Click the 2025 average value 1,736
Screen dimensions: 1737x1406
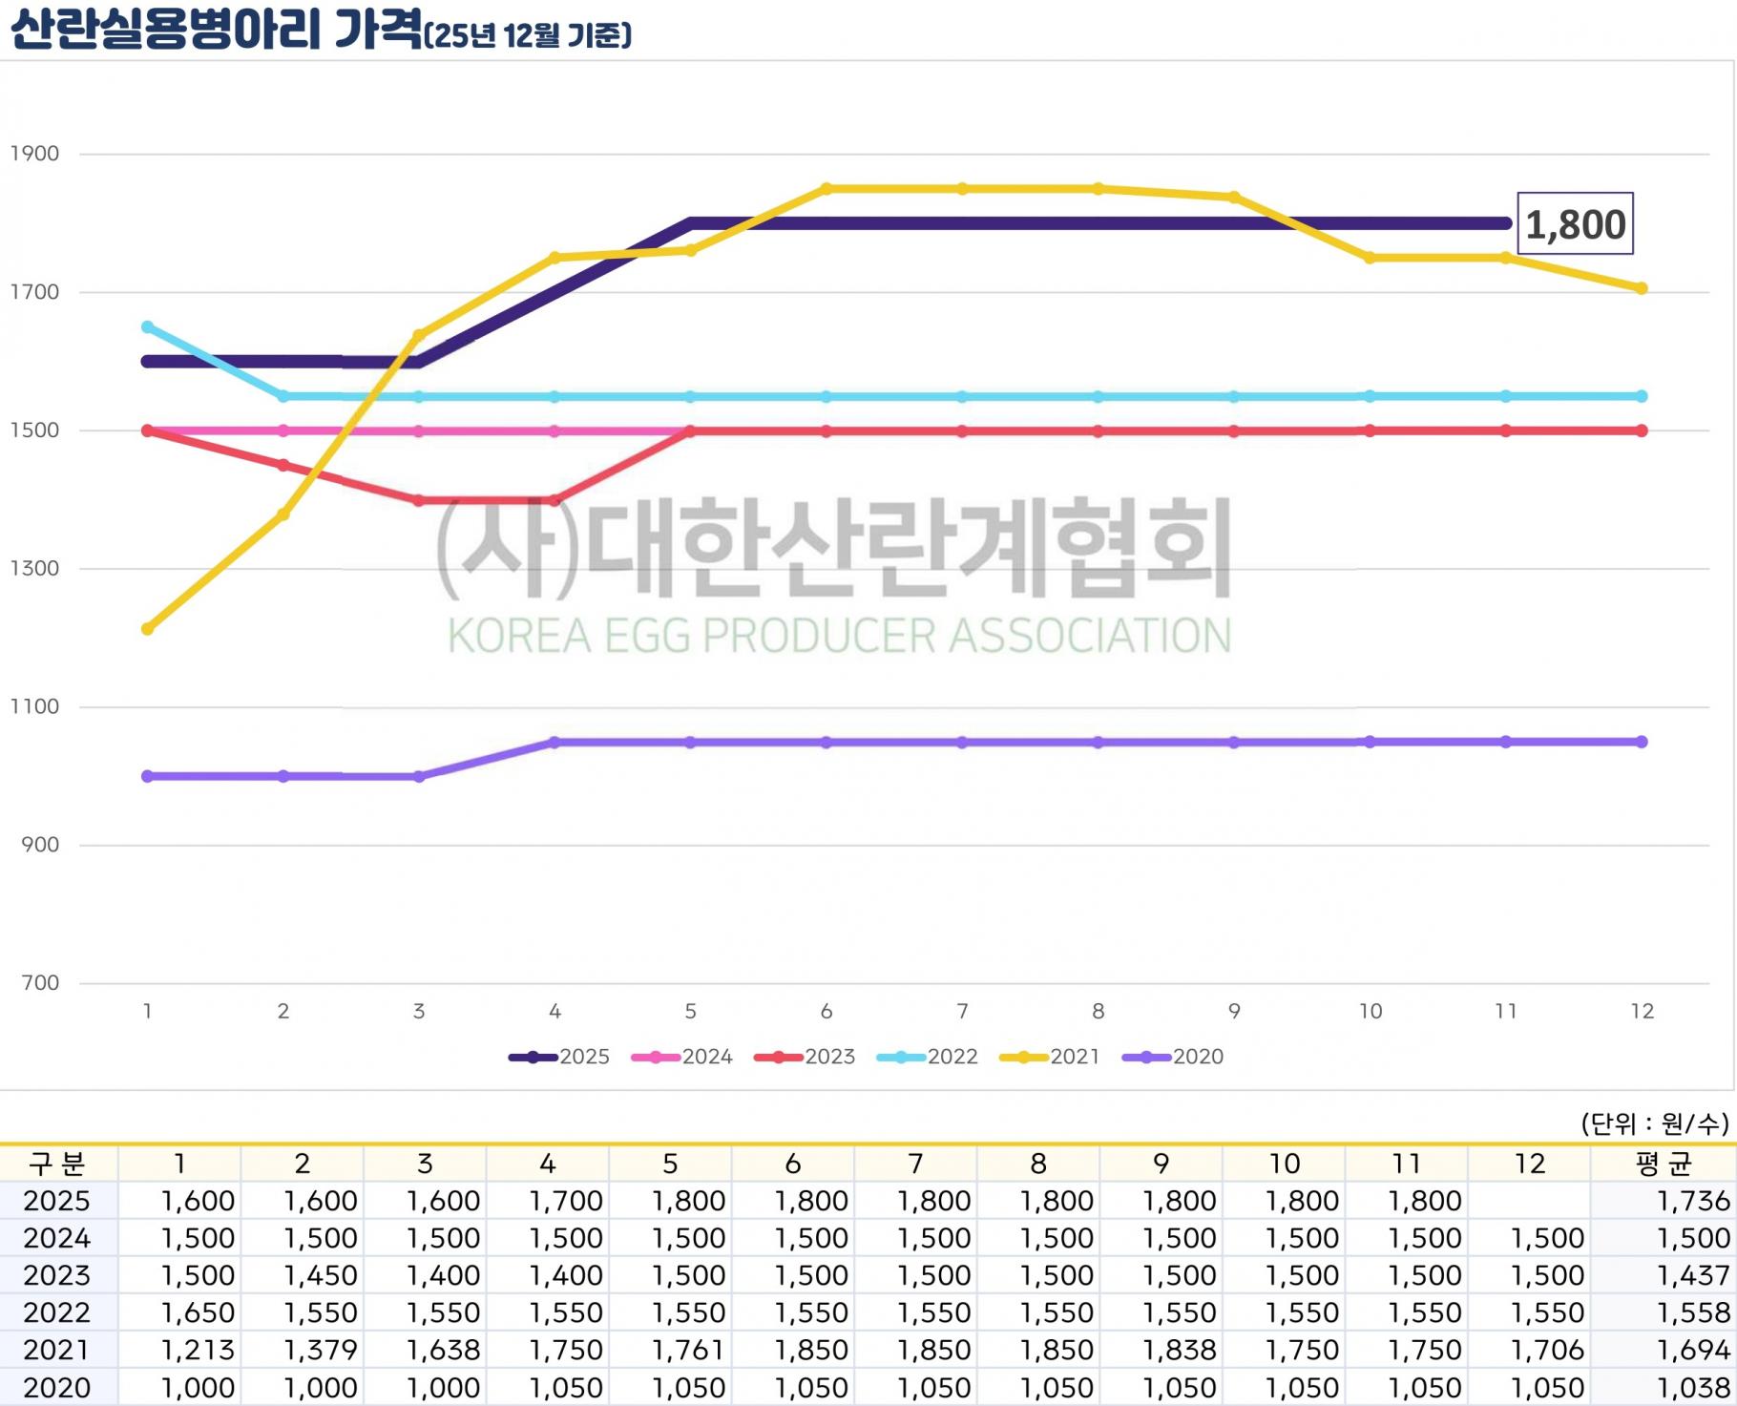(1692, 1201)
